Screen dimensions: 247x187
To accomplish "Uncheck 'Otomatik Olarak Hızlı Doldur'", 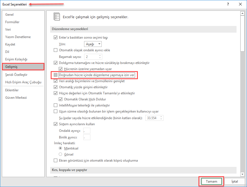I will (x=60, y=99).
